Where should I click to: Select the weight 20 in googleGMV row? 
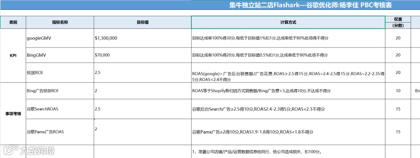pos(398,38)
